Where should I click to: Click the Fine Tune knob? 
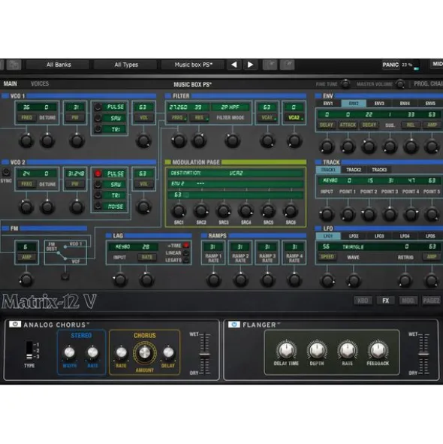(345, 84)
